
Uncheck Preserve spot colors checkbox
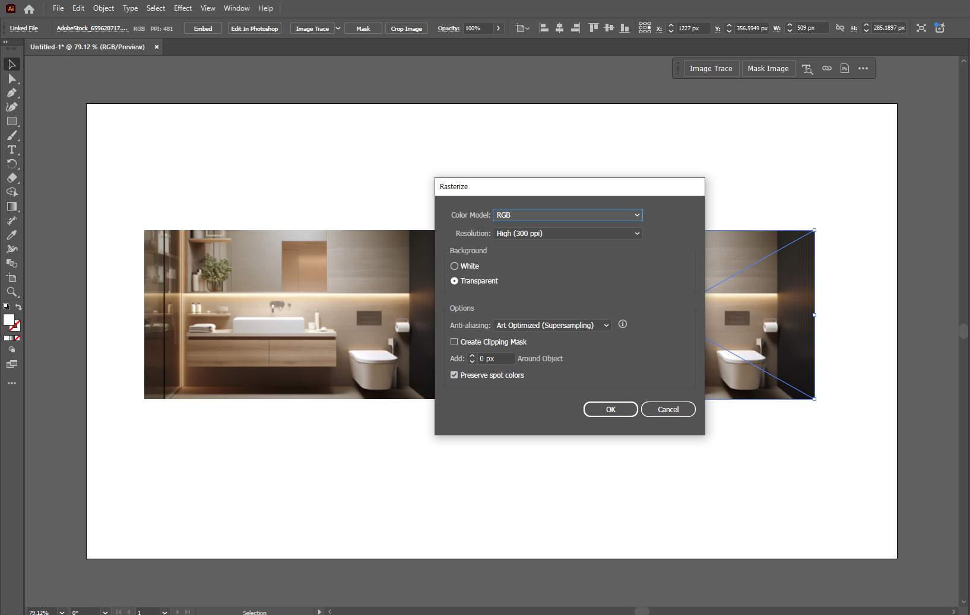(x=454, y=375)
